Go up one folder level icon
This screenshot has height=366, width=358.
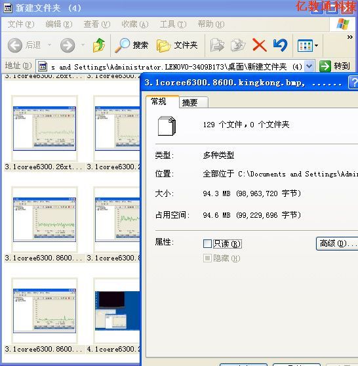[x=99, y=45]
